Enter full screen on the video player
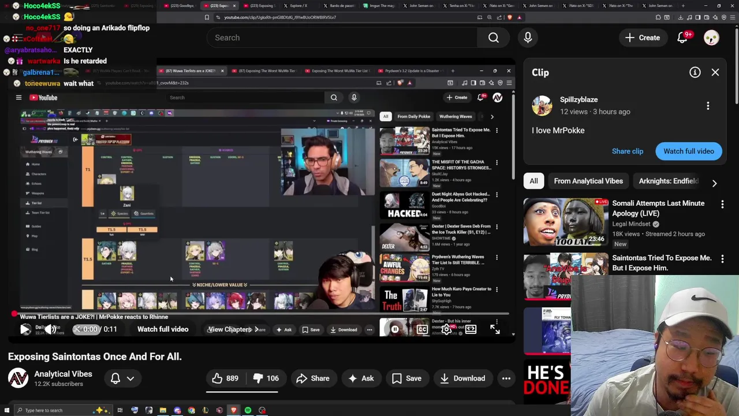 pyautogui.click(x=495, y=329)
